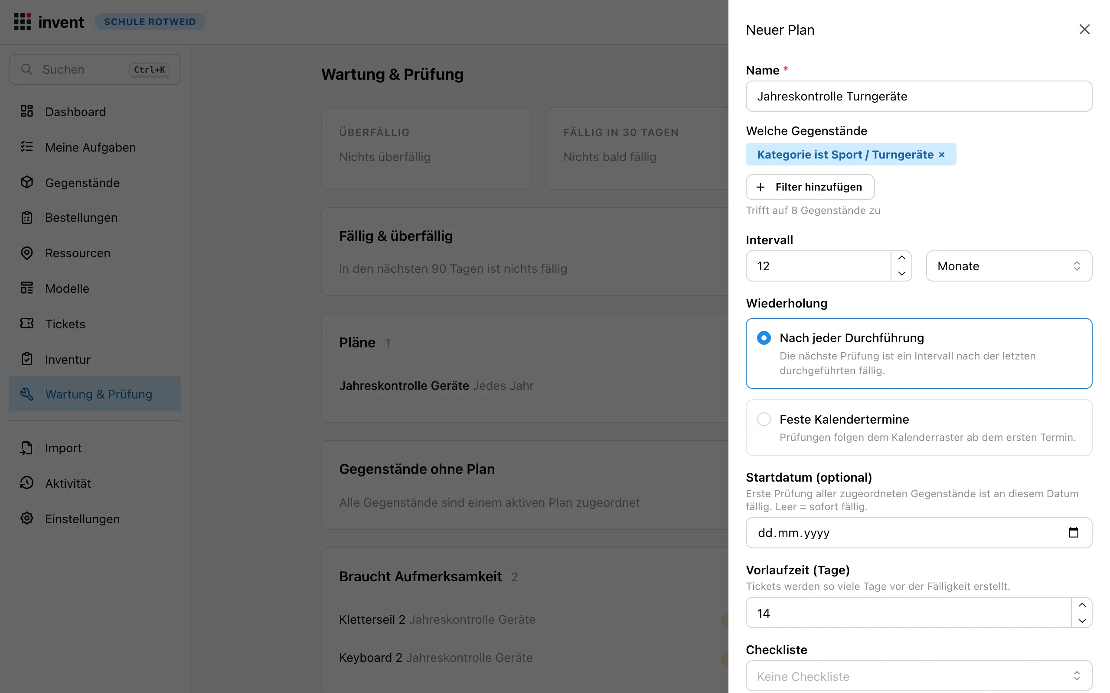Click the Kategorie ist Sport / Turngeräte chip

click(x=851, y=155)
